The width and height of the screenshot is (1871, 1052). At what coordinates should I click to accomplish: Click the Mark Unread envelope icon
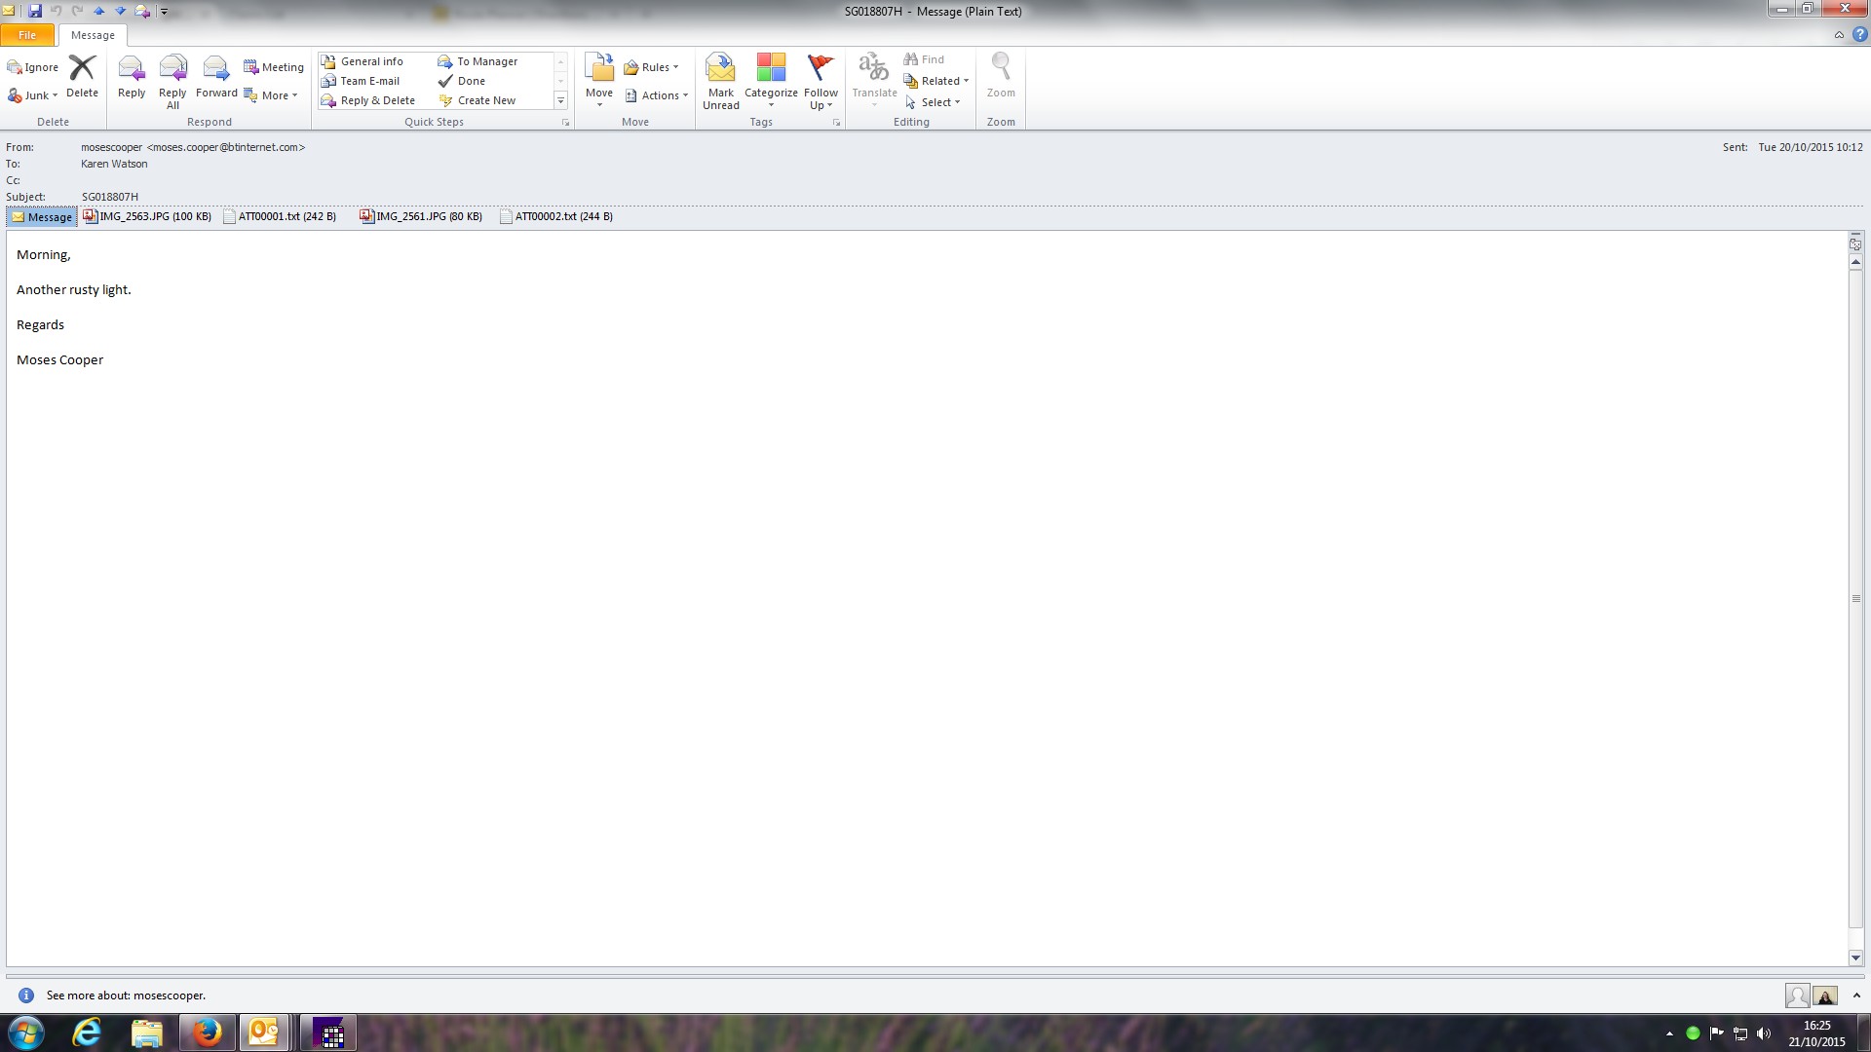720,69
